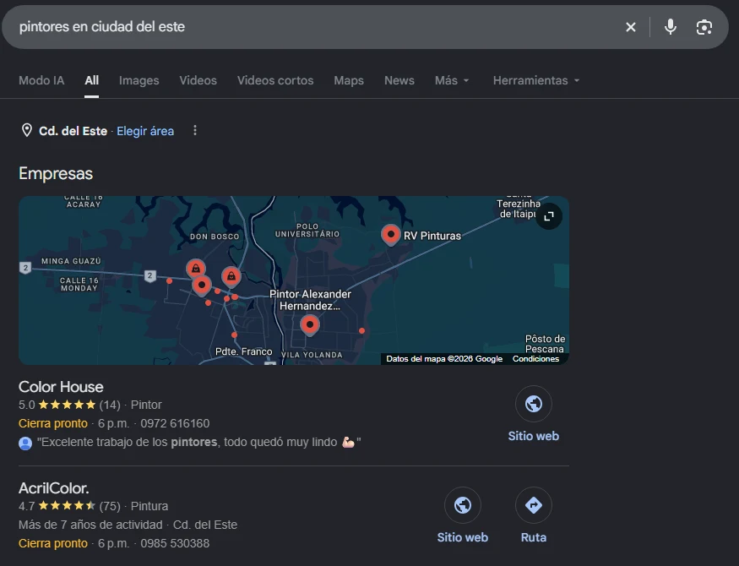This screenshot has width=739, height=566.
Task: Open the three-dot options beside Elegir área
Action: pos(195,131)
